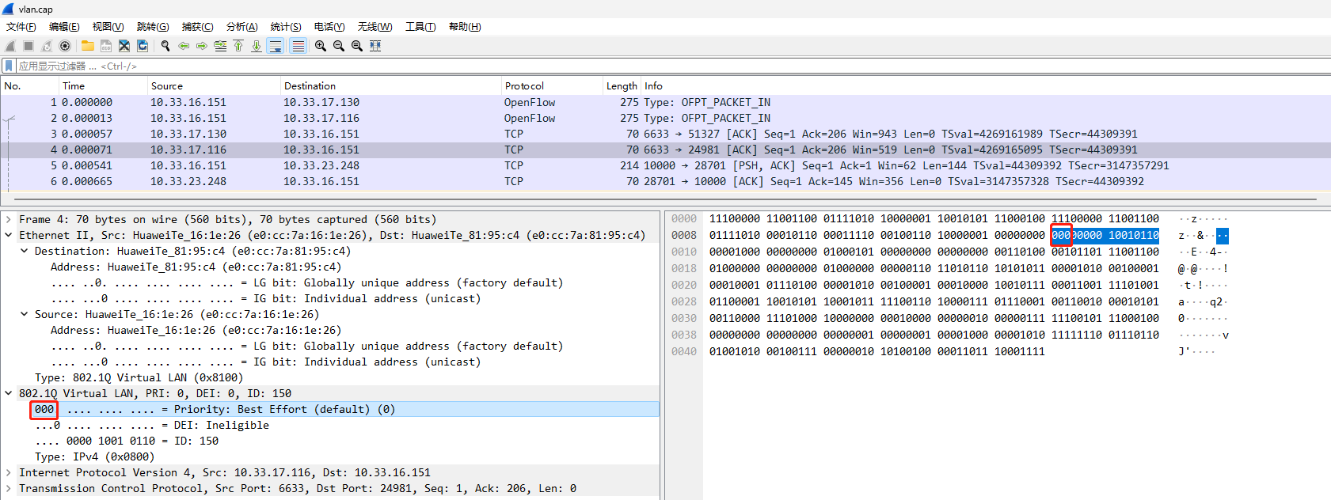Select packet 2 OpenFlow to 10.33.17.116
Screen dimensions: 1331x500
[x=665, y=118]
